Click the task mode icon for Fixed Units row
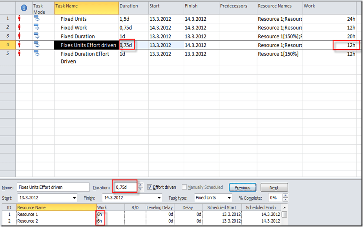The height and width of the screenshot is (227, 363). pos(37,18)
